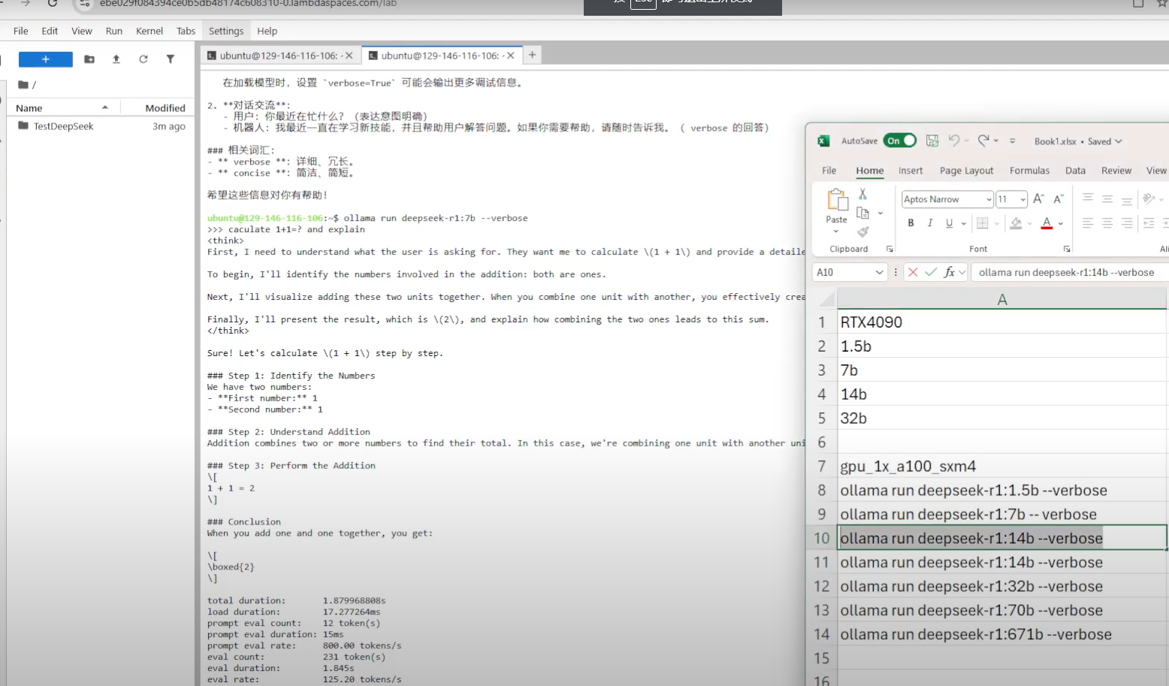
Task: Toggle Underline formatting
Action: (x=950, y=223)
